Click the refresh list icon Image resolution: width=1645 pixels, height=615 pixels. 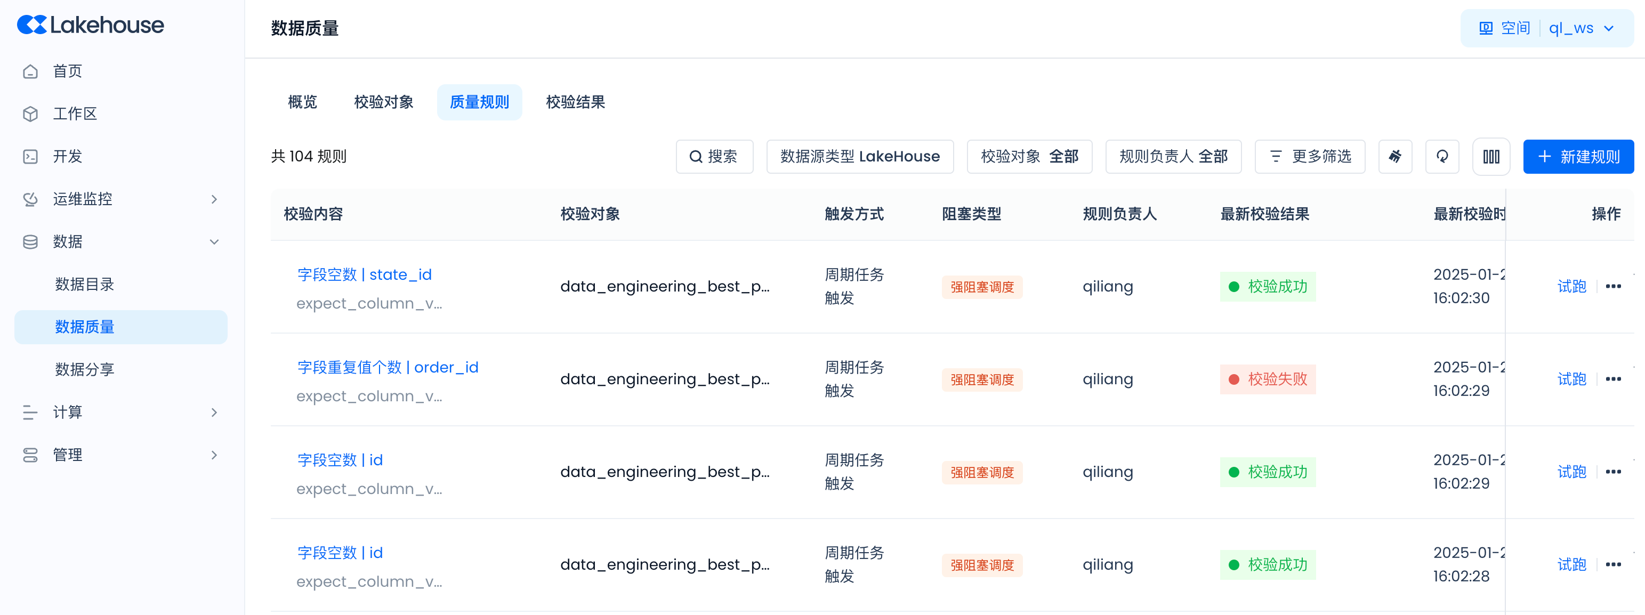click(1442, 157)
